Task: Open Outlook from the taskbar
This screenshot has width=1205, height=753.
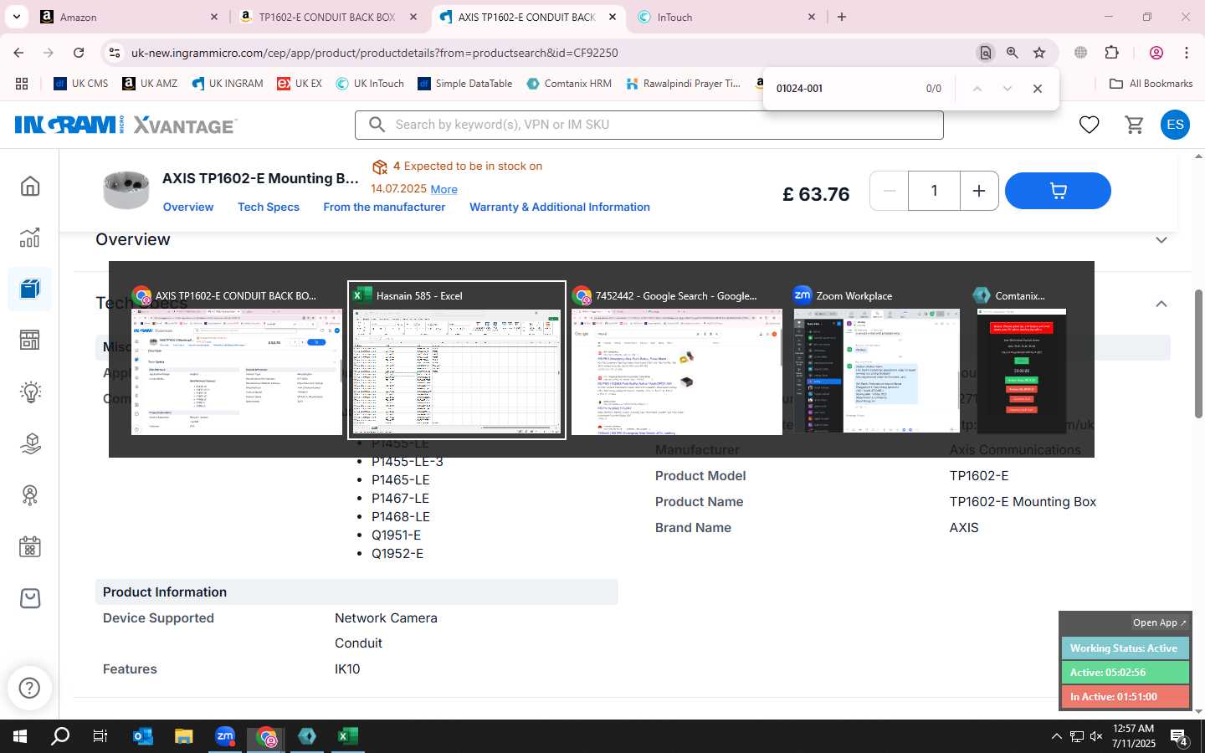Action: [x=143, y=736]
